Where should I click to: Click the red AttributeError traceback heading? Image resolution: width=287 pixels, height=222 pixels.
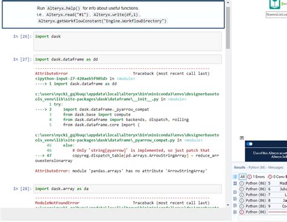click(x=51, y=73)
